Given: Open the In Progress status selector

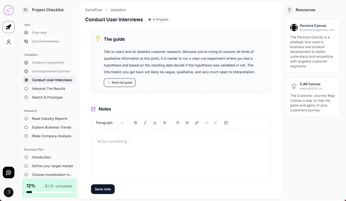Looking at the screenshot, I should point(159,20).
